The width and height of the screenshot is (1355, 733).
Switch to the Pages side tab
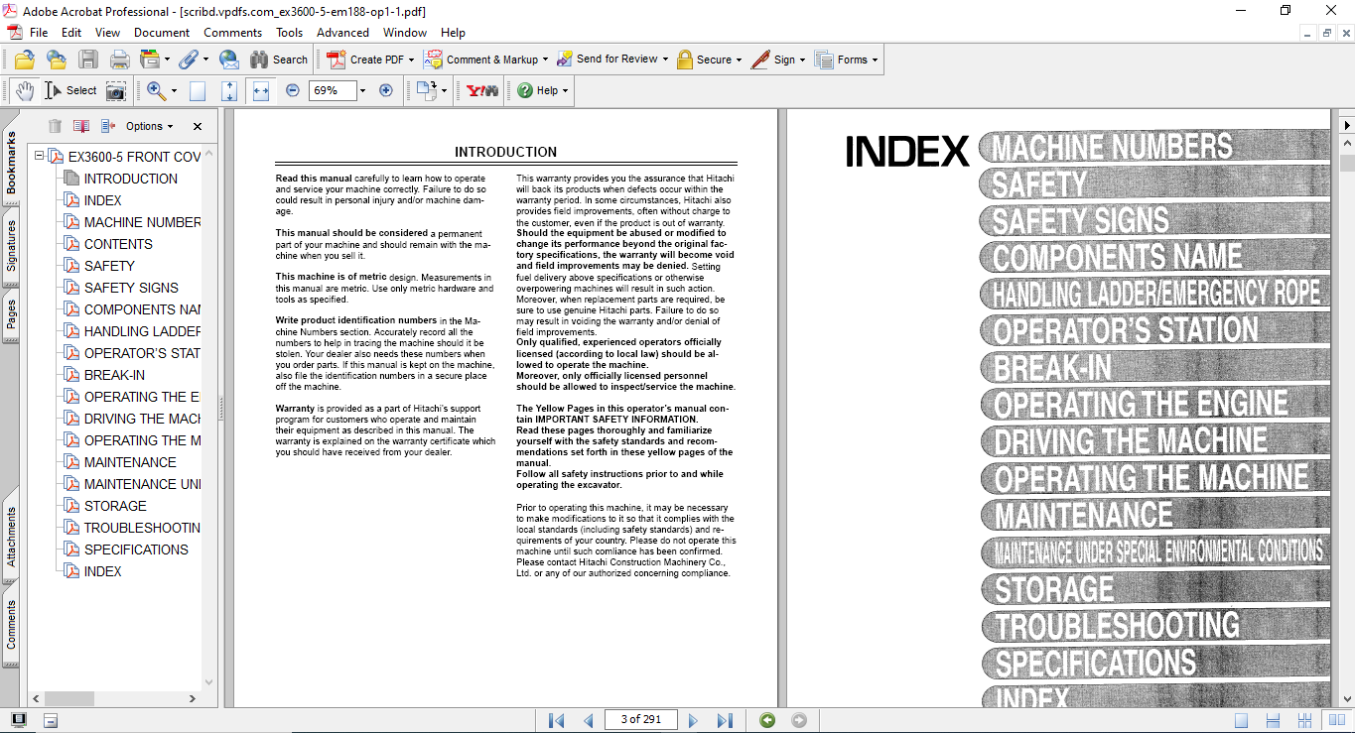point(11,313)
